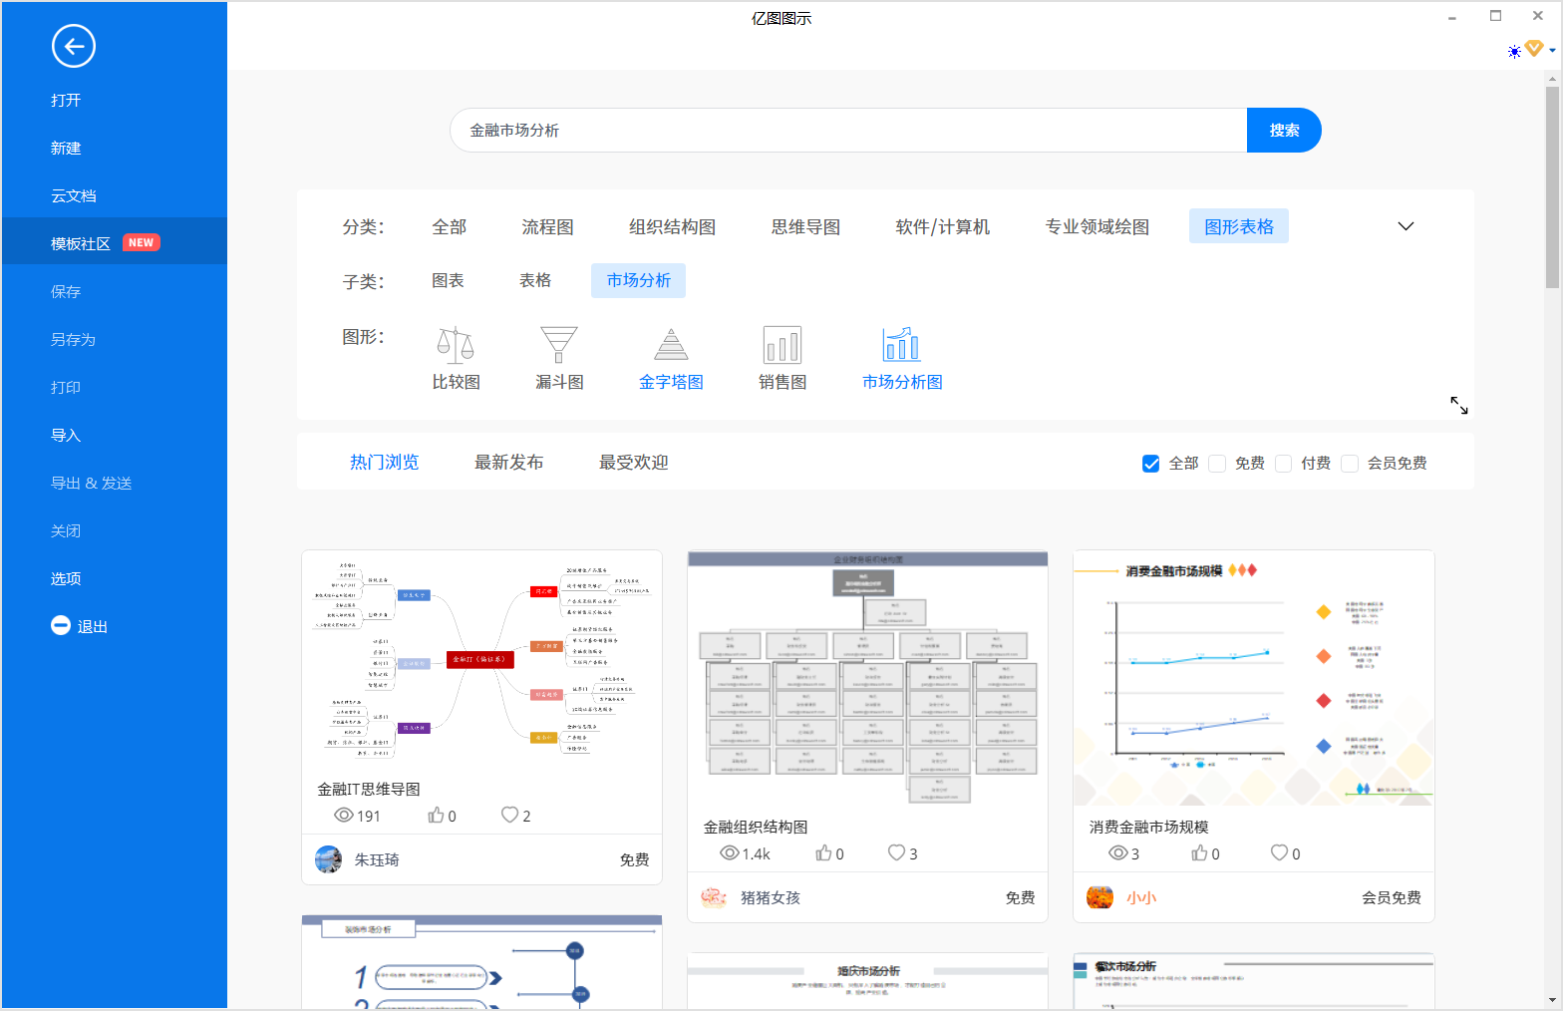Image resolution: width=1563 pixels, height=1011 pixels.
Task: Open the 消费金融市场规模 template thumbnail
Action: (x=1253, y=678)
